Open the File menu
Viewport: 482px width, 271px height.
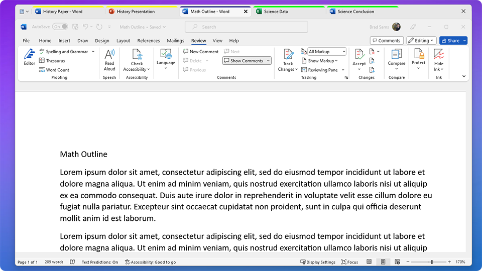(26, 41)
